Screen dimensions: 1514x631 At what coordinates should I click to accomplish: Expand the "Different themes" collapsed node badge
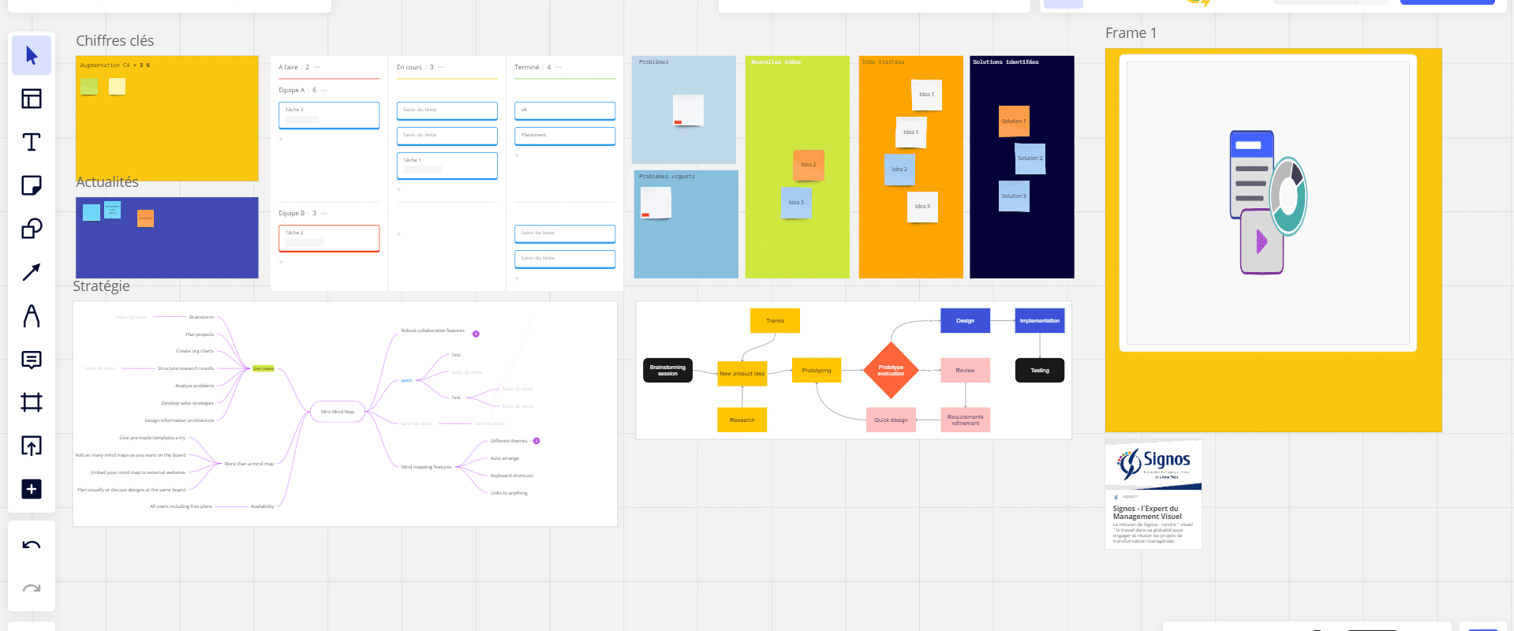coord(536,441)
